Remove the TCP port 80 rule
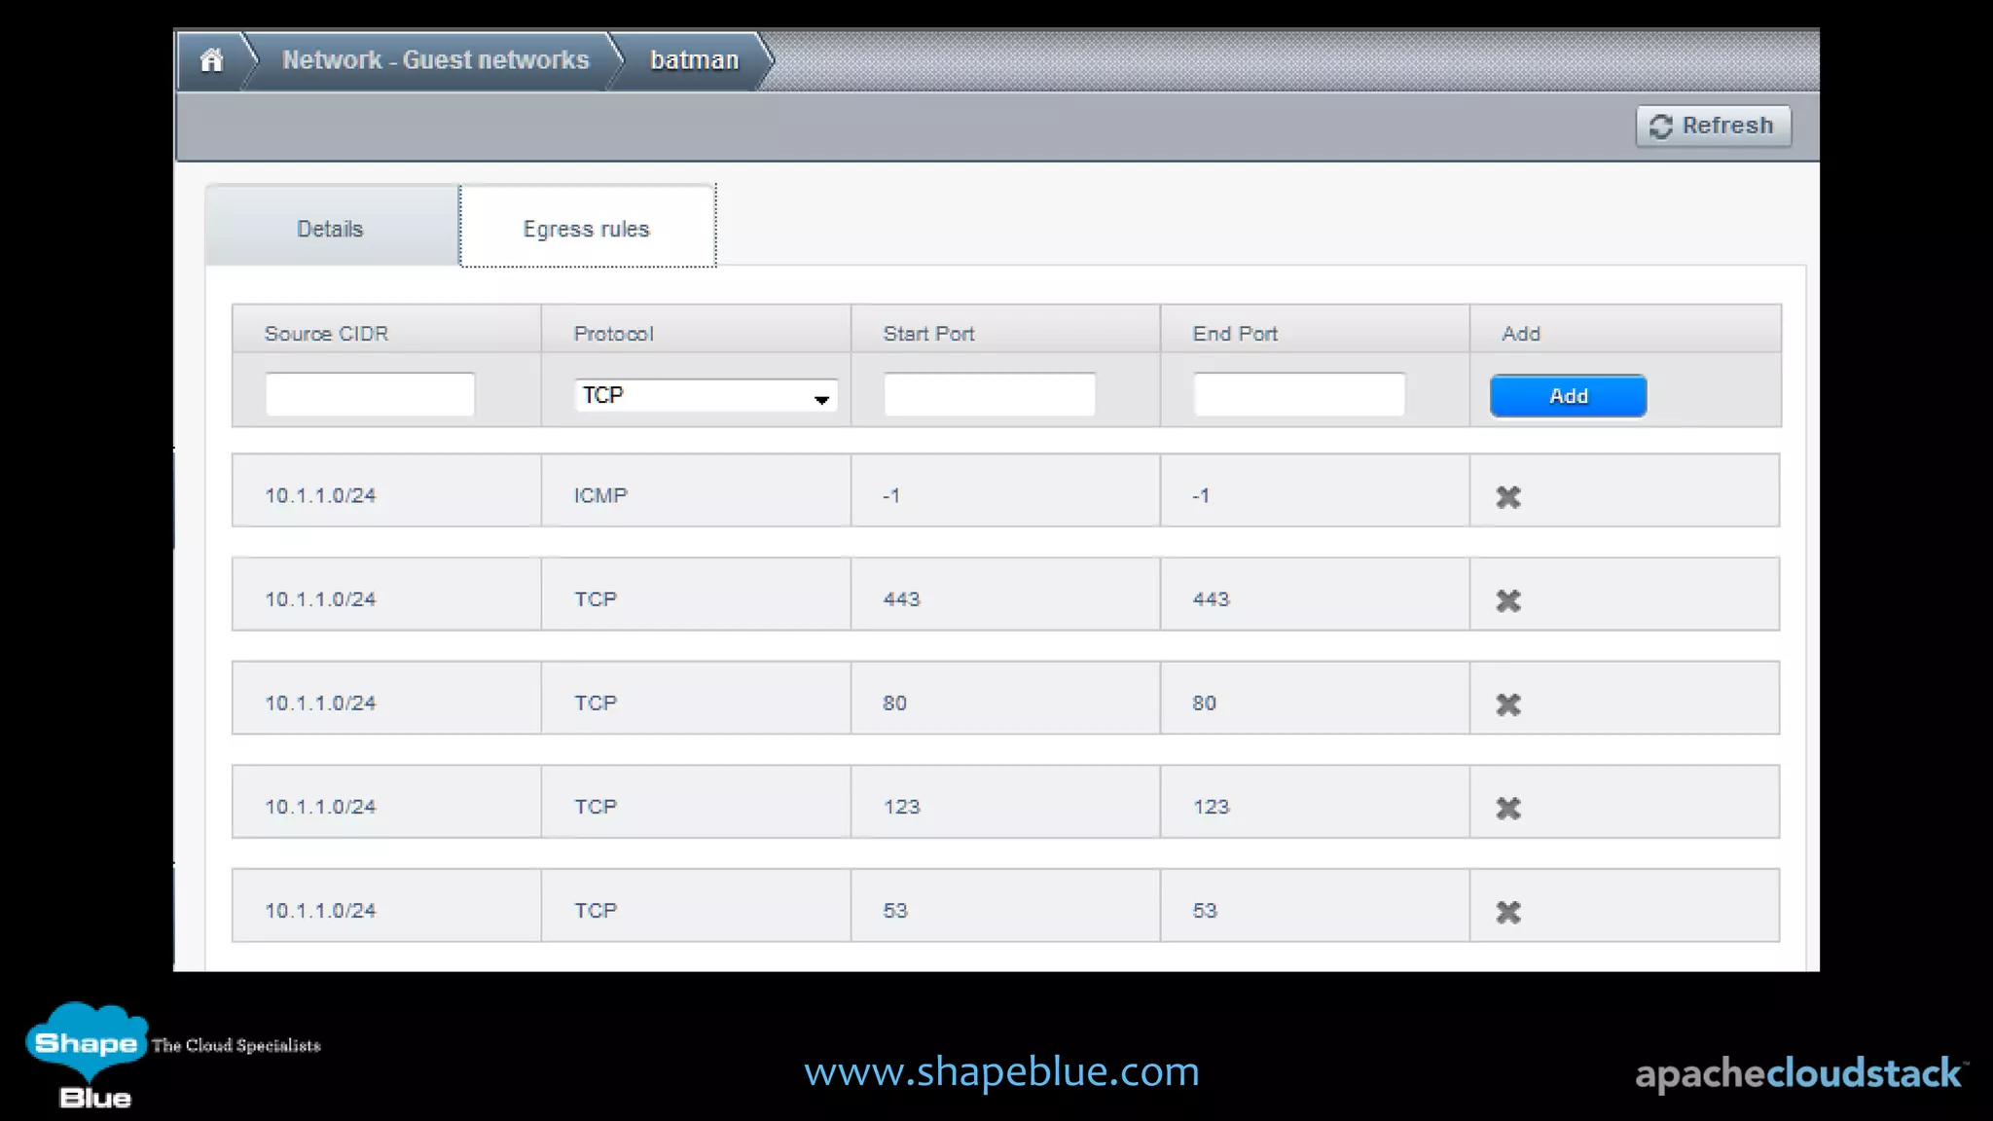 [1508, 705]
